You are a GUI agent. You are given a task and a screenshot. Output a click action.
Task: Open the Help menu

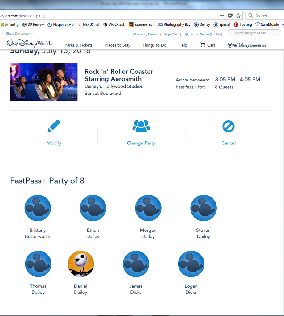(x=183, y=45)
